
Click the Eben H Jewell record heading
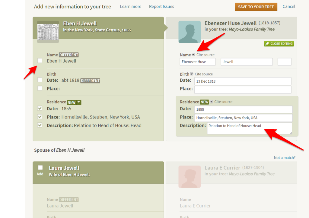pos(80,24)
